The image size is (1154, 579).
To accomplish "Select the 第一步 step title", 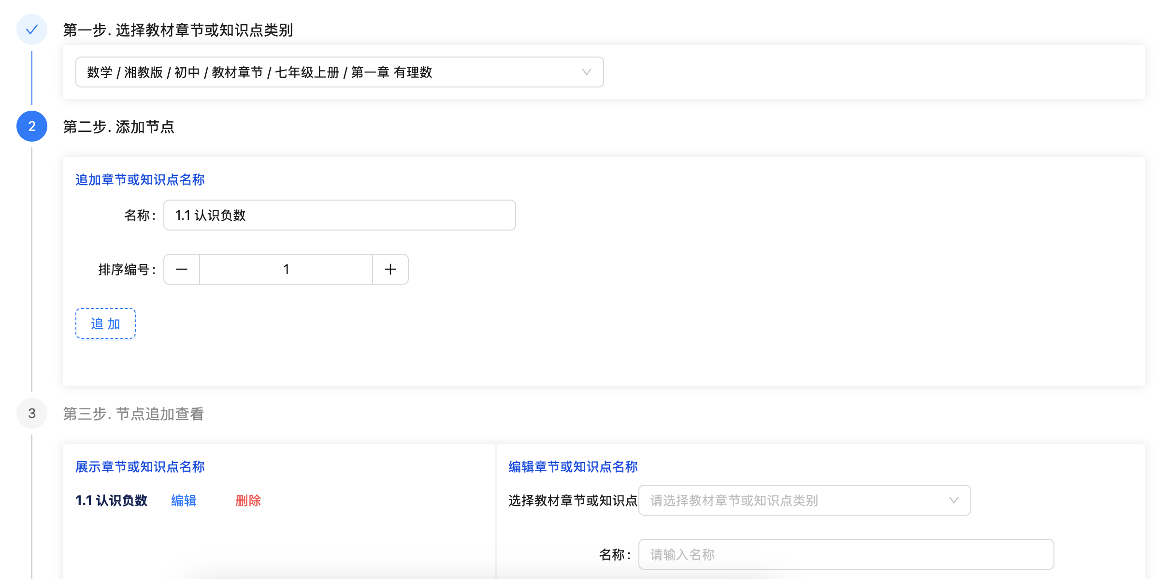I will coord(178,30).
